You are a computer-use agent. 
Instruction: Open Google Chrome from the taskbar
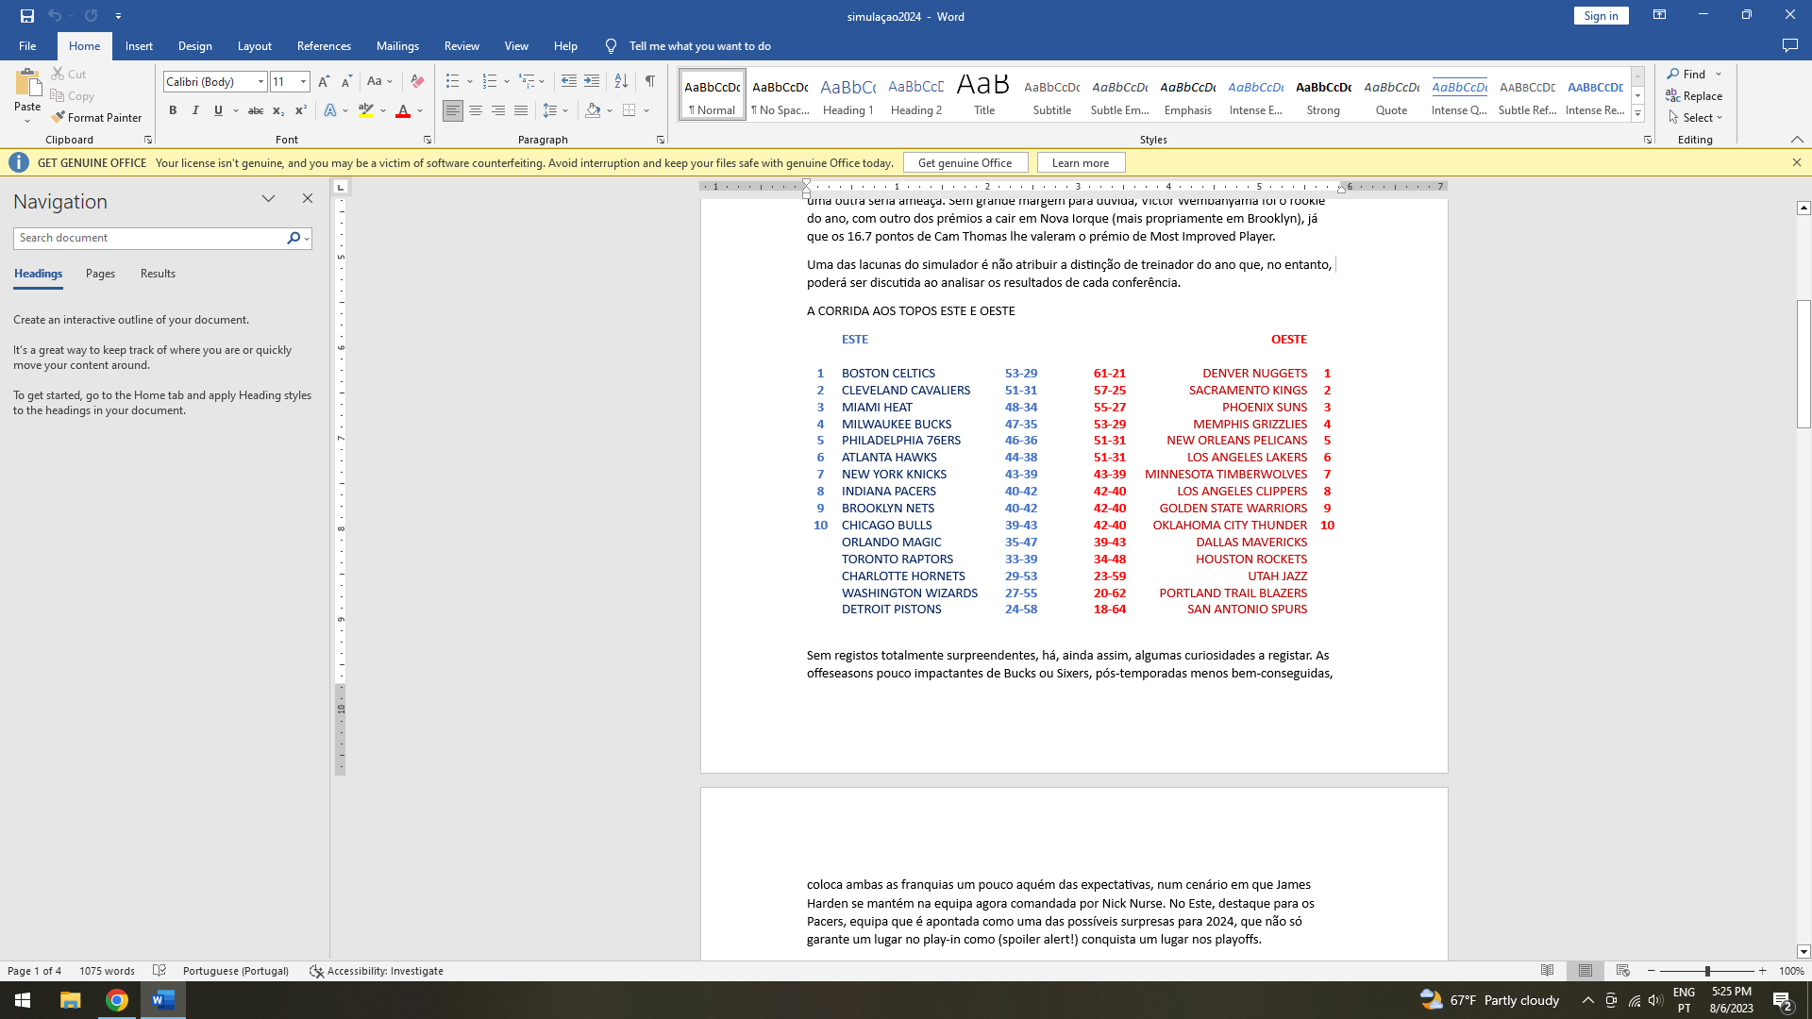(x=117, y=1000)
